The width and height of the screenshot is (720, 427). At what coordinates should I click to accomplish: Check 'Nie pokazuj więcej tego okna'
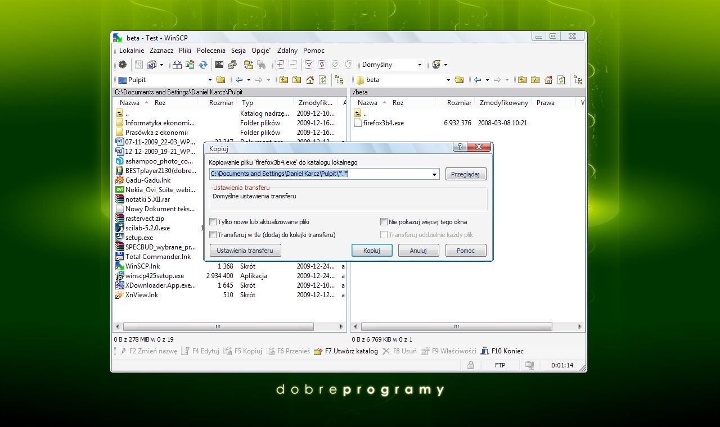[384, 222]
